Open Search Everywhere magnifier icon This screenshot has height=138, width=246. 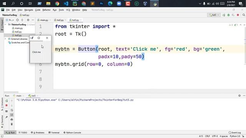244,15
